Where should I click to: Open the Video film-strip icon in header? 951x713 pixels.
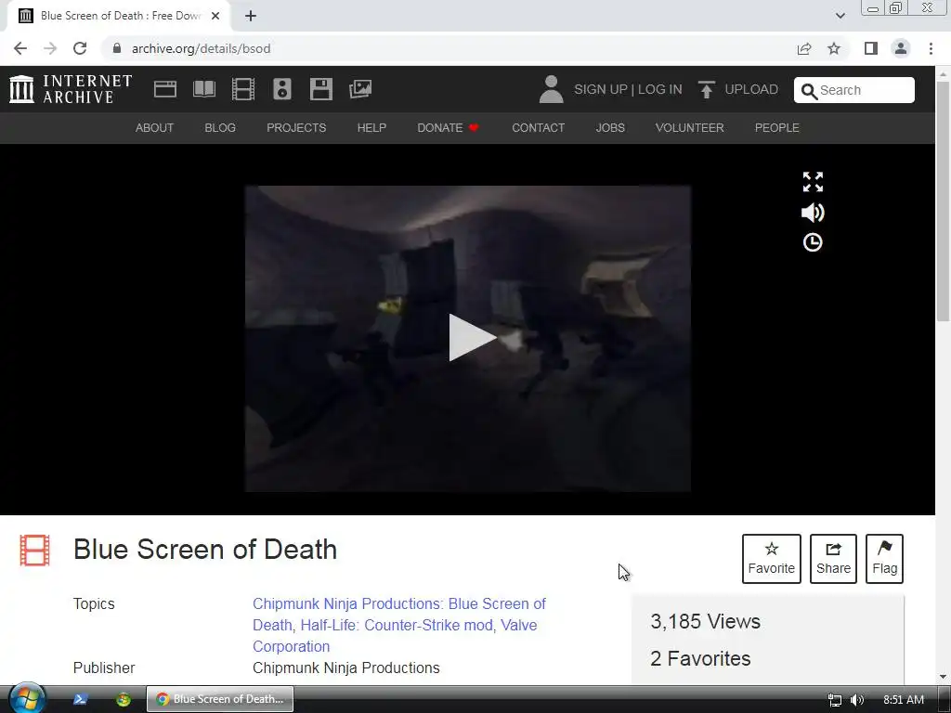[243, 89]
